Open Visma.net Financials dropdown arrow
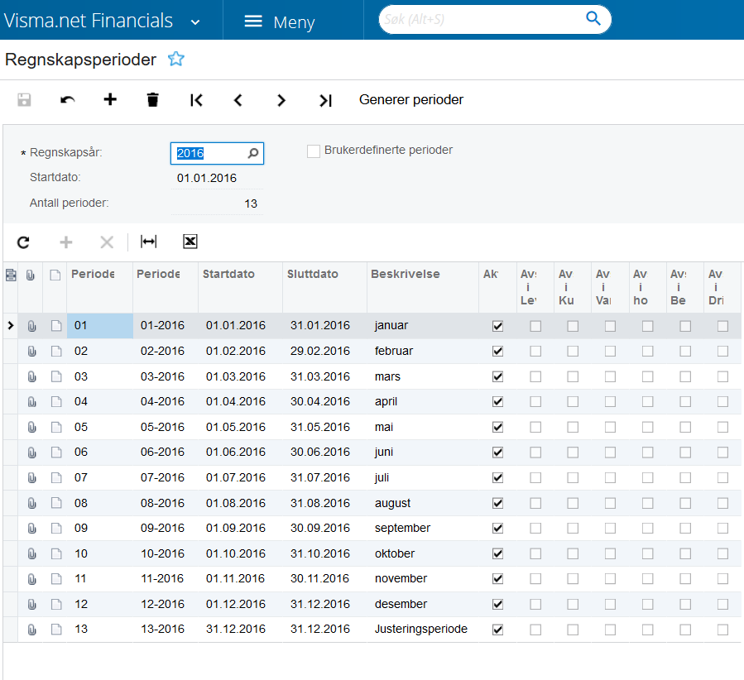 coord(195,22)
